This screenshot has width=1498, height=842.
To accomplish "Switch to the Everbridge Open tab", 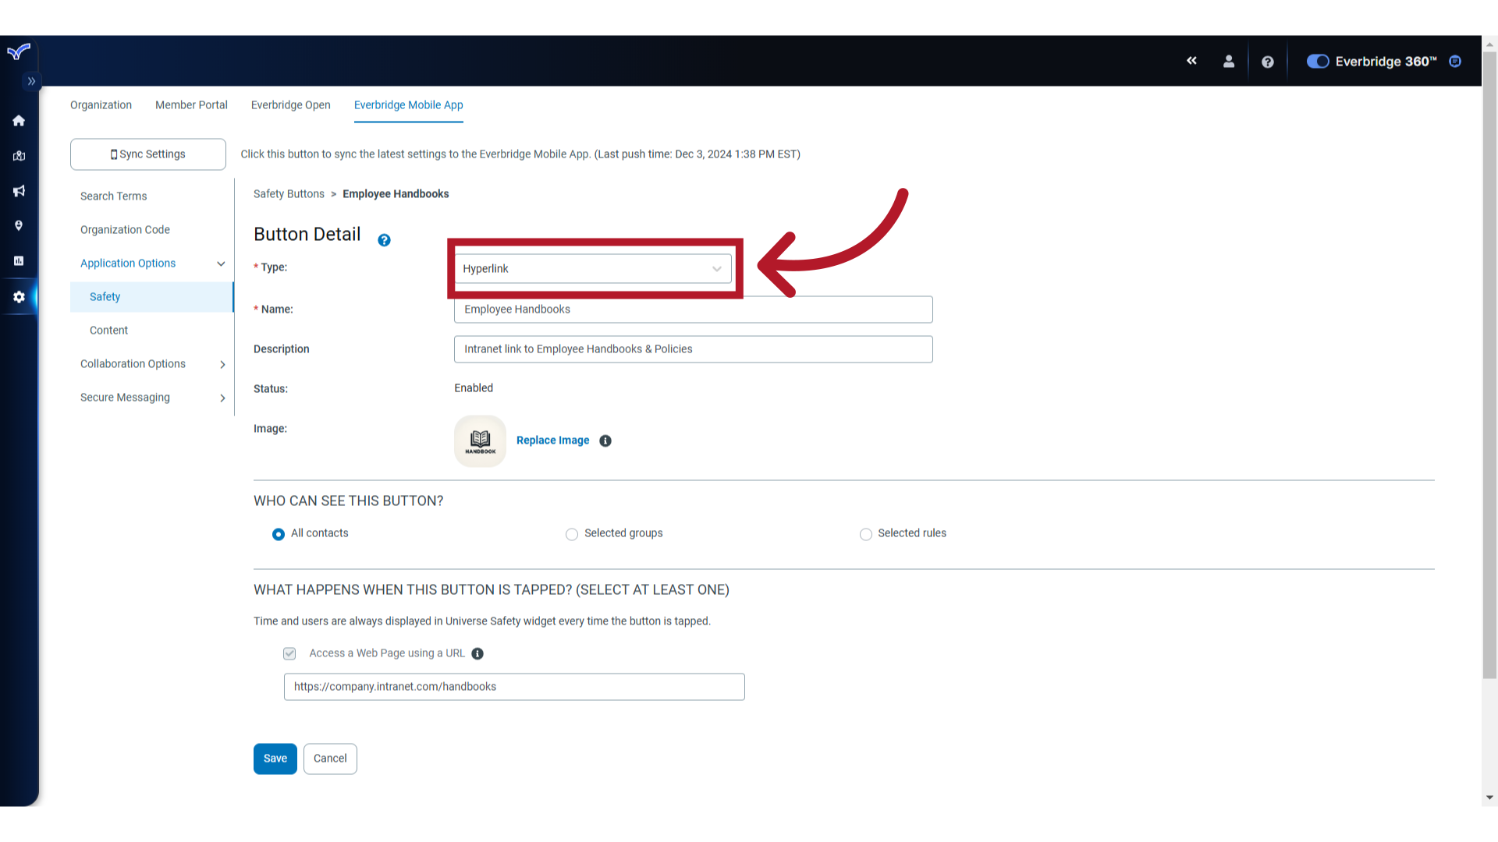I will click(290, 105).
